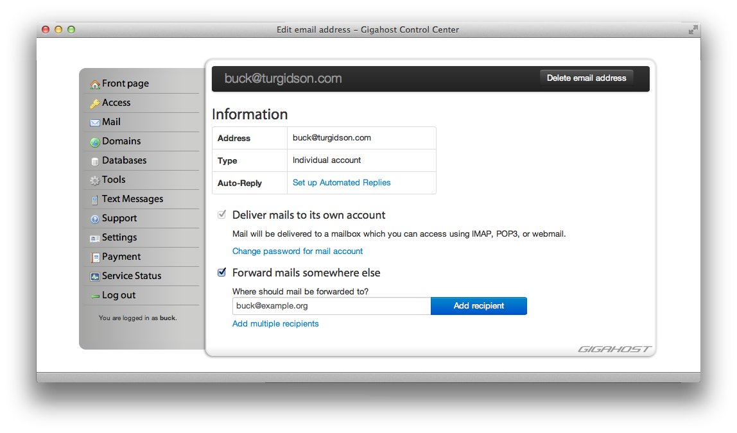
Task: Click the 'You are logged in as buck' text
Action: (x=138, y=318)
